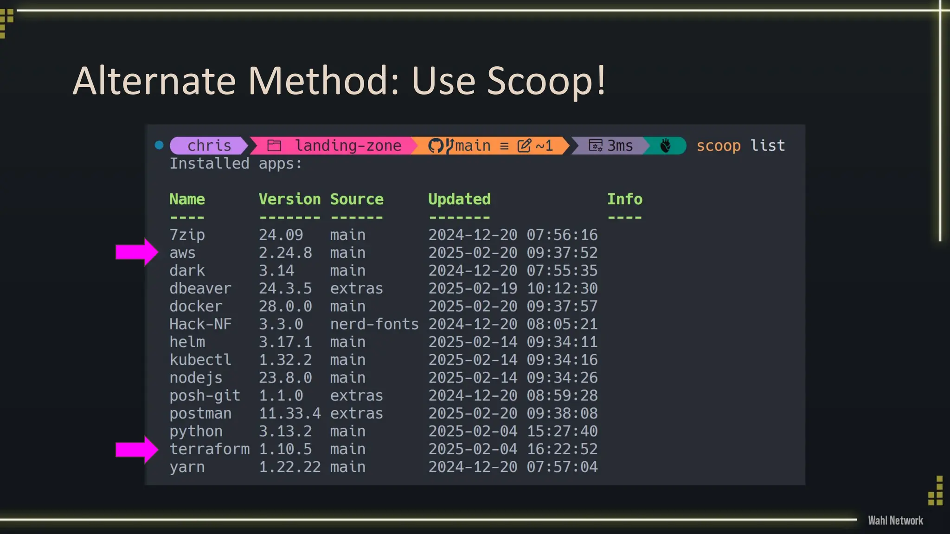The height and width of the screenshot is (534, 950).
Task: Click nodejs version '23.8.0'
Action: 285,377
